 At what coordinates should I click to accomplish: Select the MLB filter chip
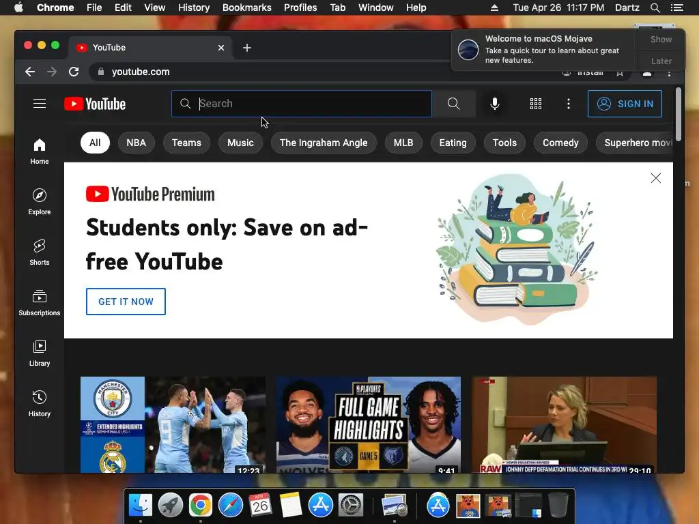coord(403,143)
